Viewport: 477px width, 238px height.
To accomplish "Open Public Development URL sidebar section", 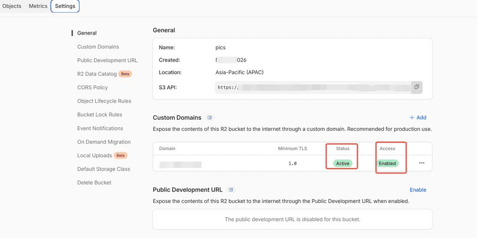I will [x=108, y=60].
